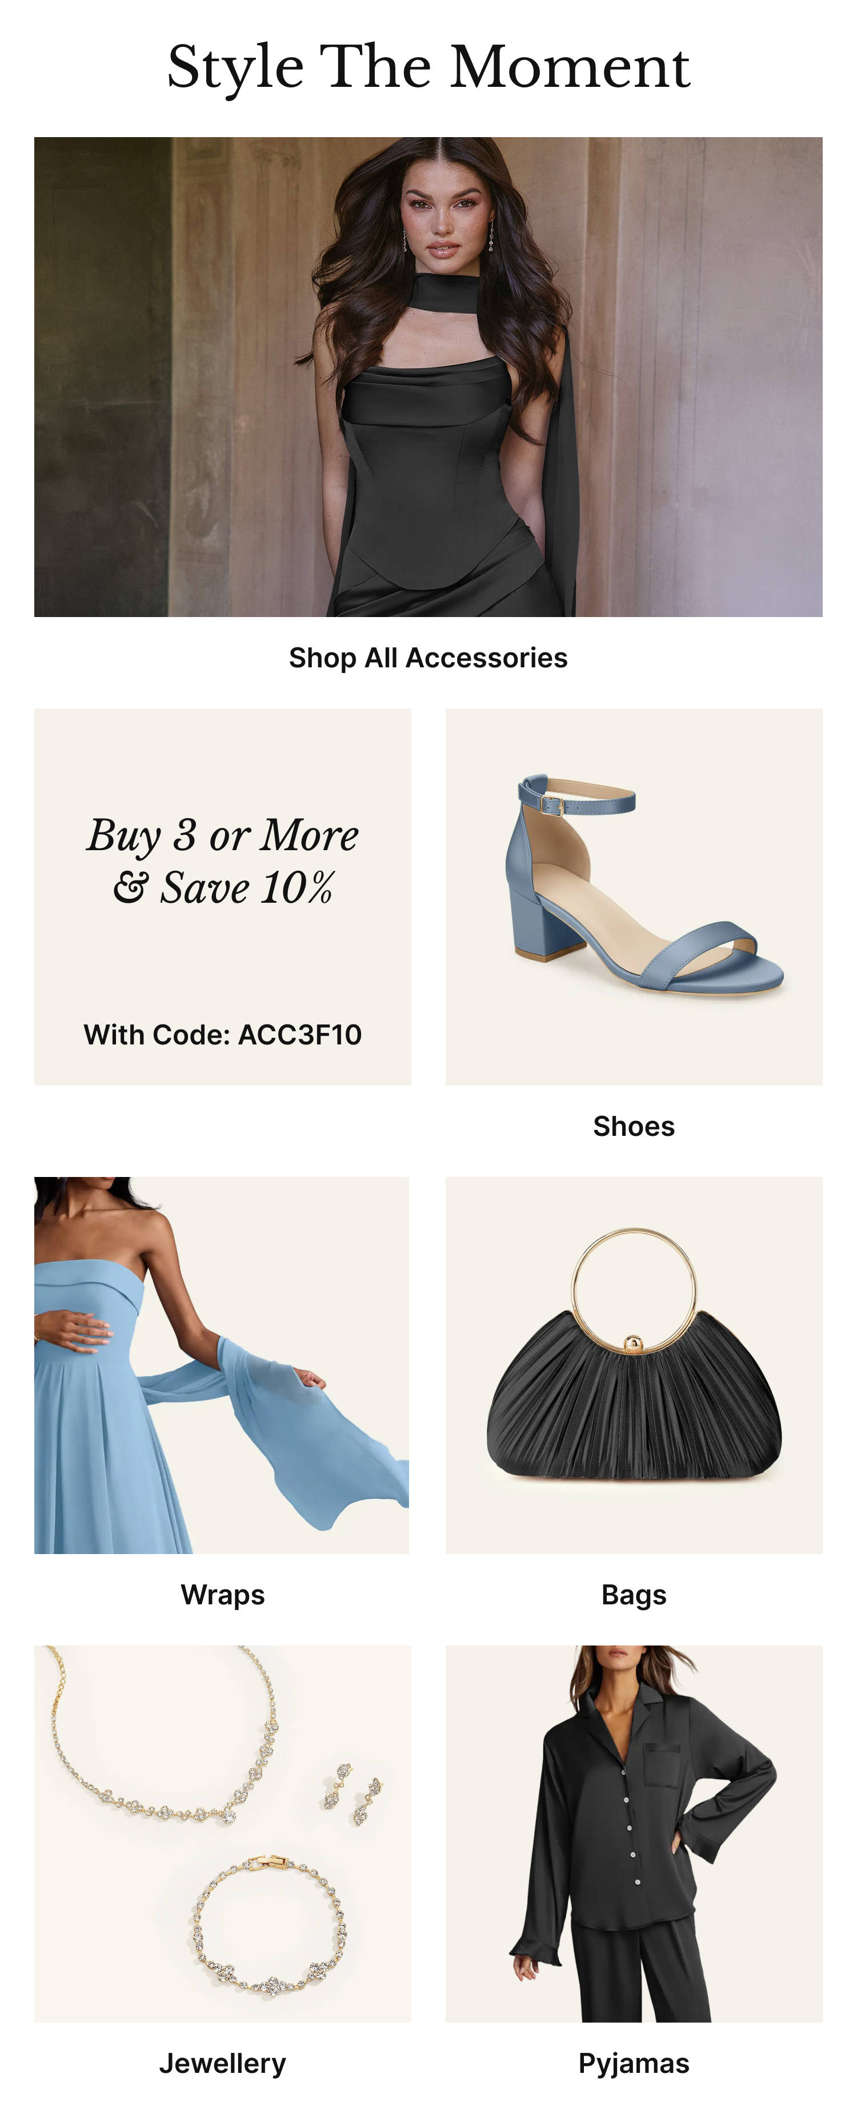
Task: Click the Style The Moment heading
Action: click(x=428, y=67)
